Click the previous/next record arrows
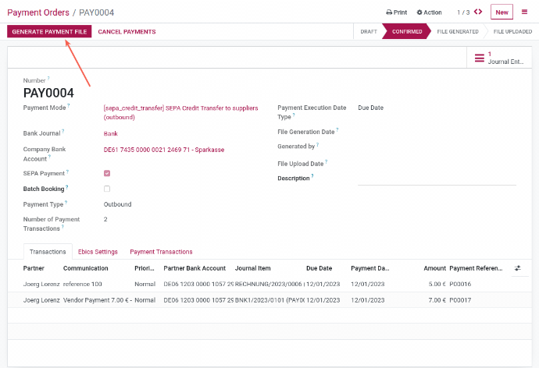Screen dimensions: 539x368 (x=478, y=12)
